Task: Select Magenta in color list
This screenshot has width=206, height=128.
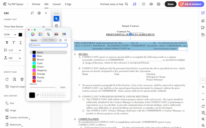Action: (48, 70)
